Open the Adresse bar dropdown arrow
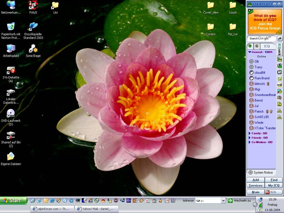This screenshot has width=284, height=213. (x=223, y=201)
